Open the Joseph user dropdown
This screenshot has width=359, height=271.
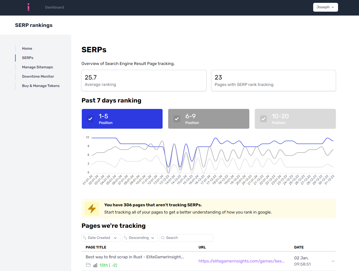pos(325,7)
